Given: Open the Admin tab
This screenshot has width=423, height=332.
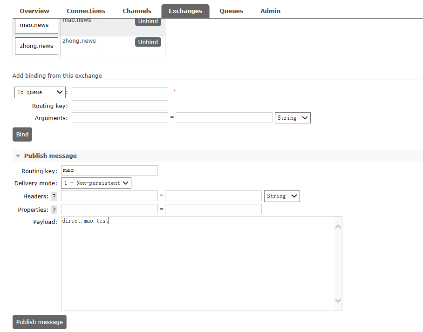Looking at the screenshot, I should pos(270,11).
